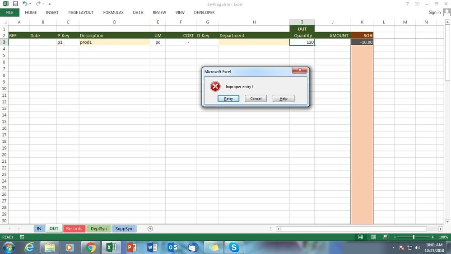Screen dimensions: 451x254
Task: Open the DEVELOPER ribbon tab
Action: tap(204, 12)
